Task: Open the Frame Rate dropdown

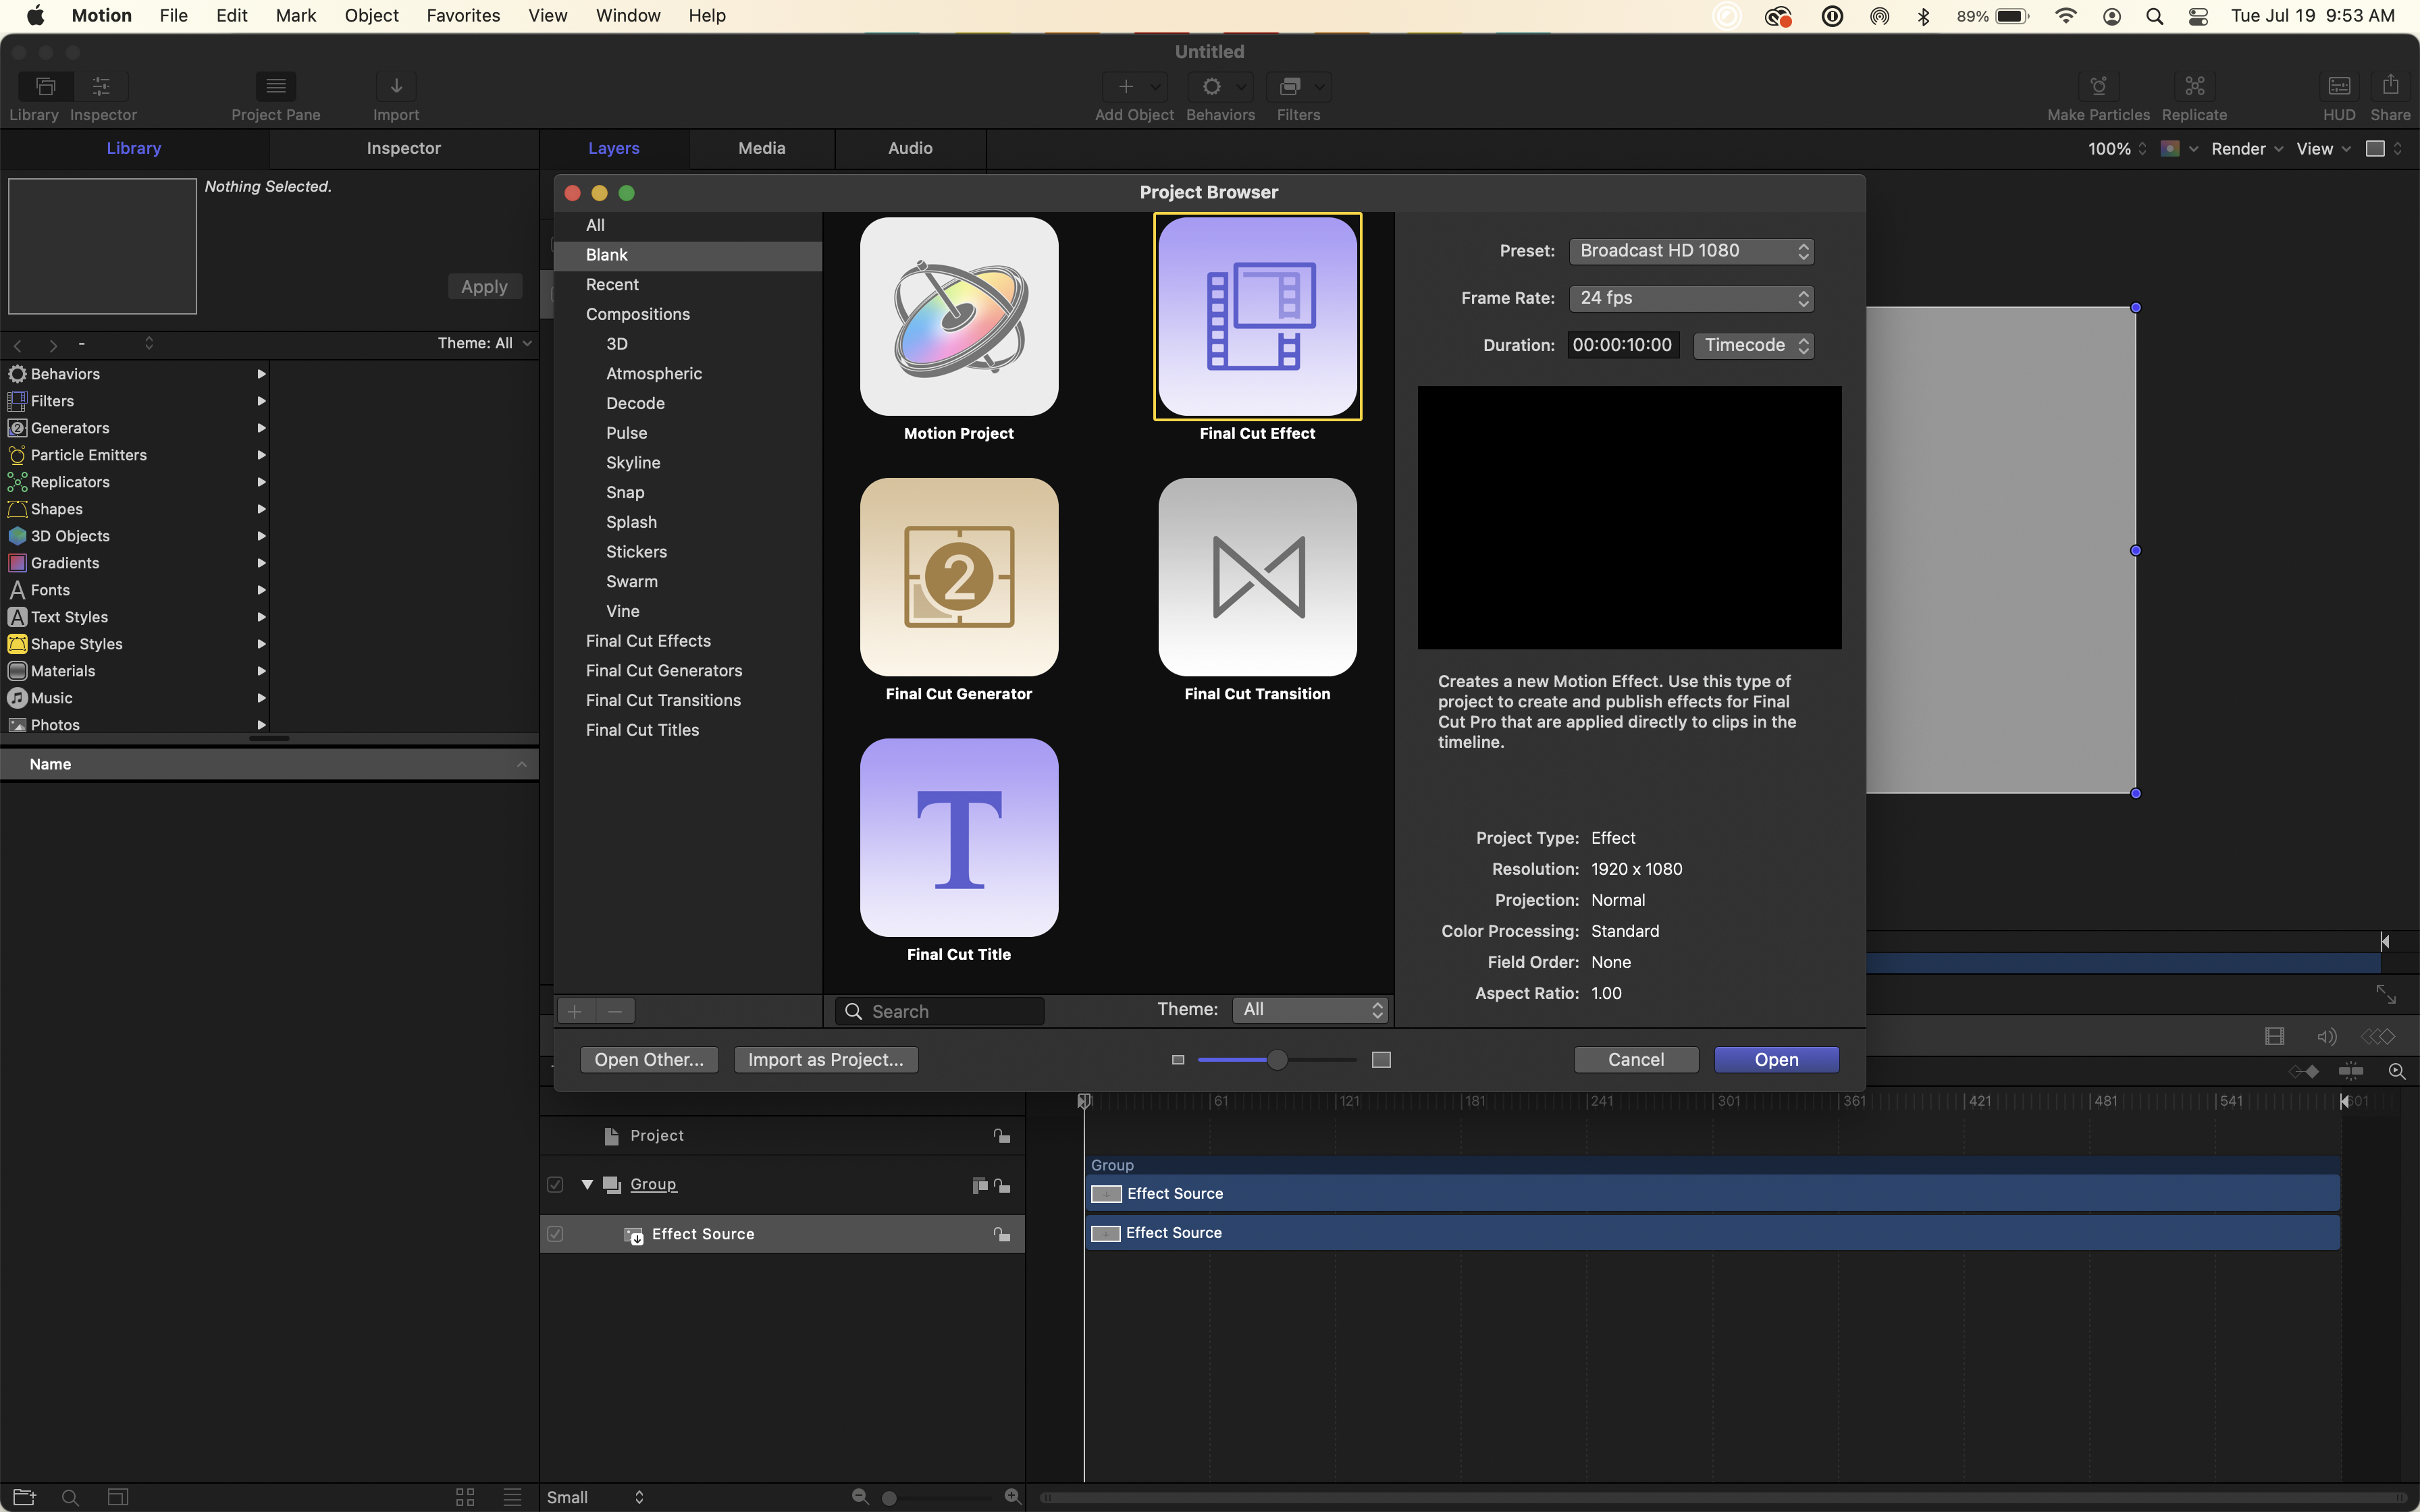Action: (x=1691, y=298)
